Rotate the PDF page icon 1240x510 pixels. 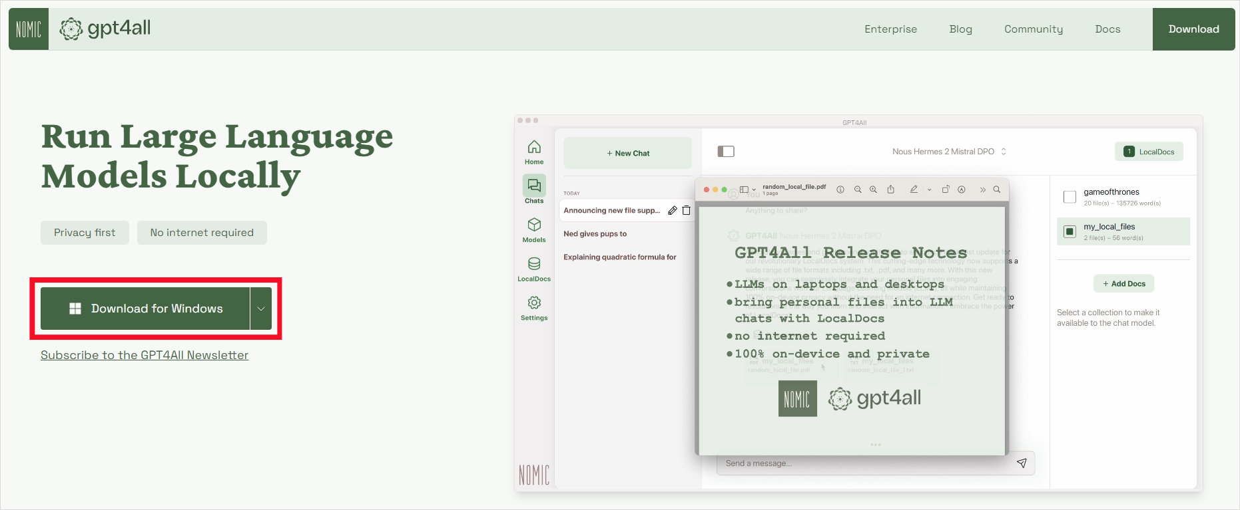pos(945,190)
